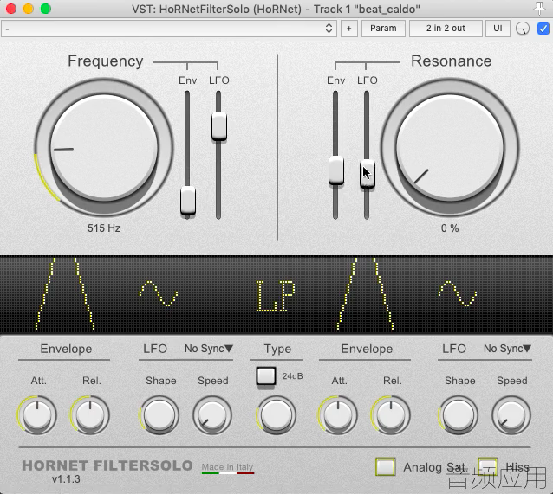Click the Resonance LFO slider handle

click(x=368, y=174)
